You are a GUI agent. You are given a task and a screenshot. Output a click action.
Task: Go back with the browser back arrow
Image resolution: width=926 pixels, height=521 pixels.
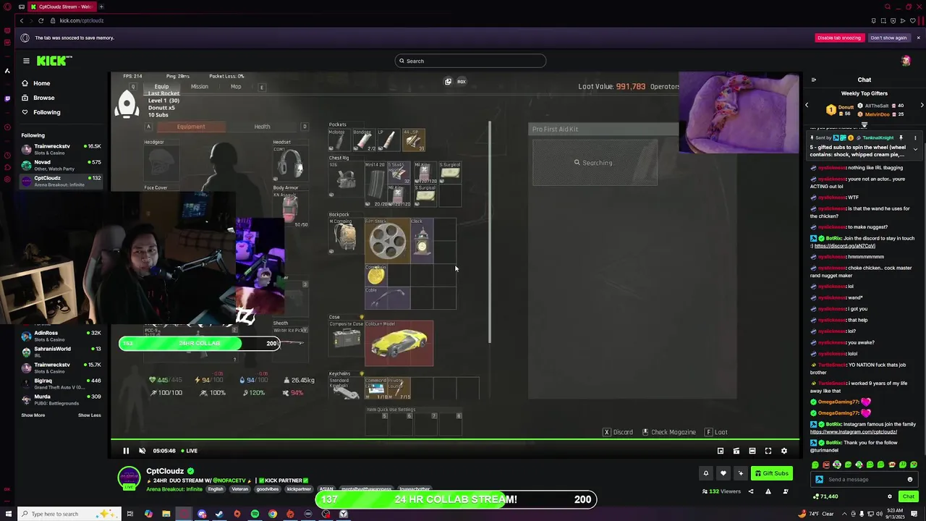click(21, 20)
